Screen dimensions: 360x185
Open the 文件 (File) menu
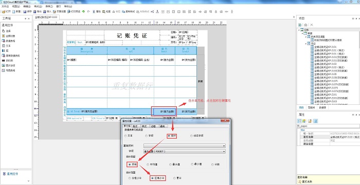click(5, 7)
